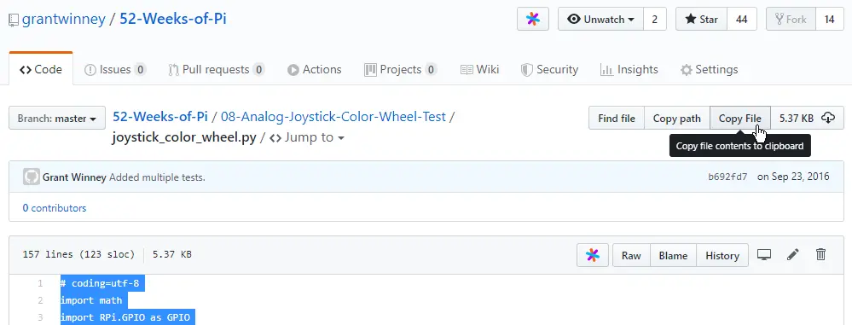The width and height of the screenshot is (852, 325).
Task: Open the 52-Weeks-of-Pi repository title link
Action: click(173, 19)
